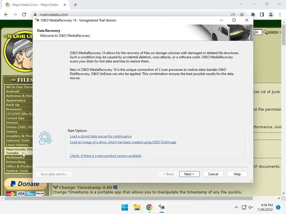
Task: Click the Start Options gear icon
Action: tap(46, 138)
